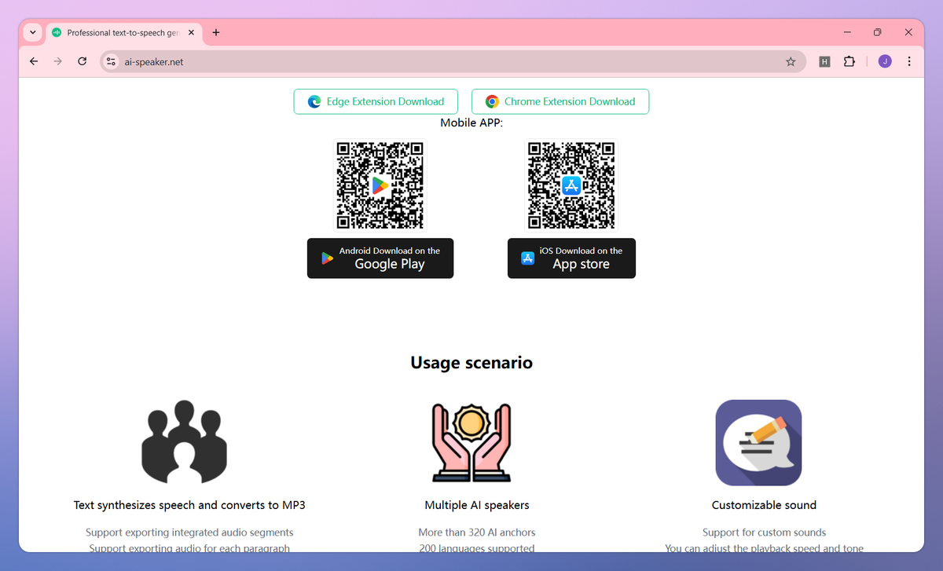
Task: Click the browser forward arrow
Action: (x=57, y=61)
